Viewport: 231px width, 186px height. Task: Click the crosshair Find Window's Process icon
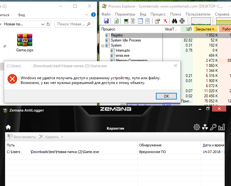point(182,21)
